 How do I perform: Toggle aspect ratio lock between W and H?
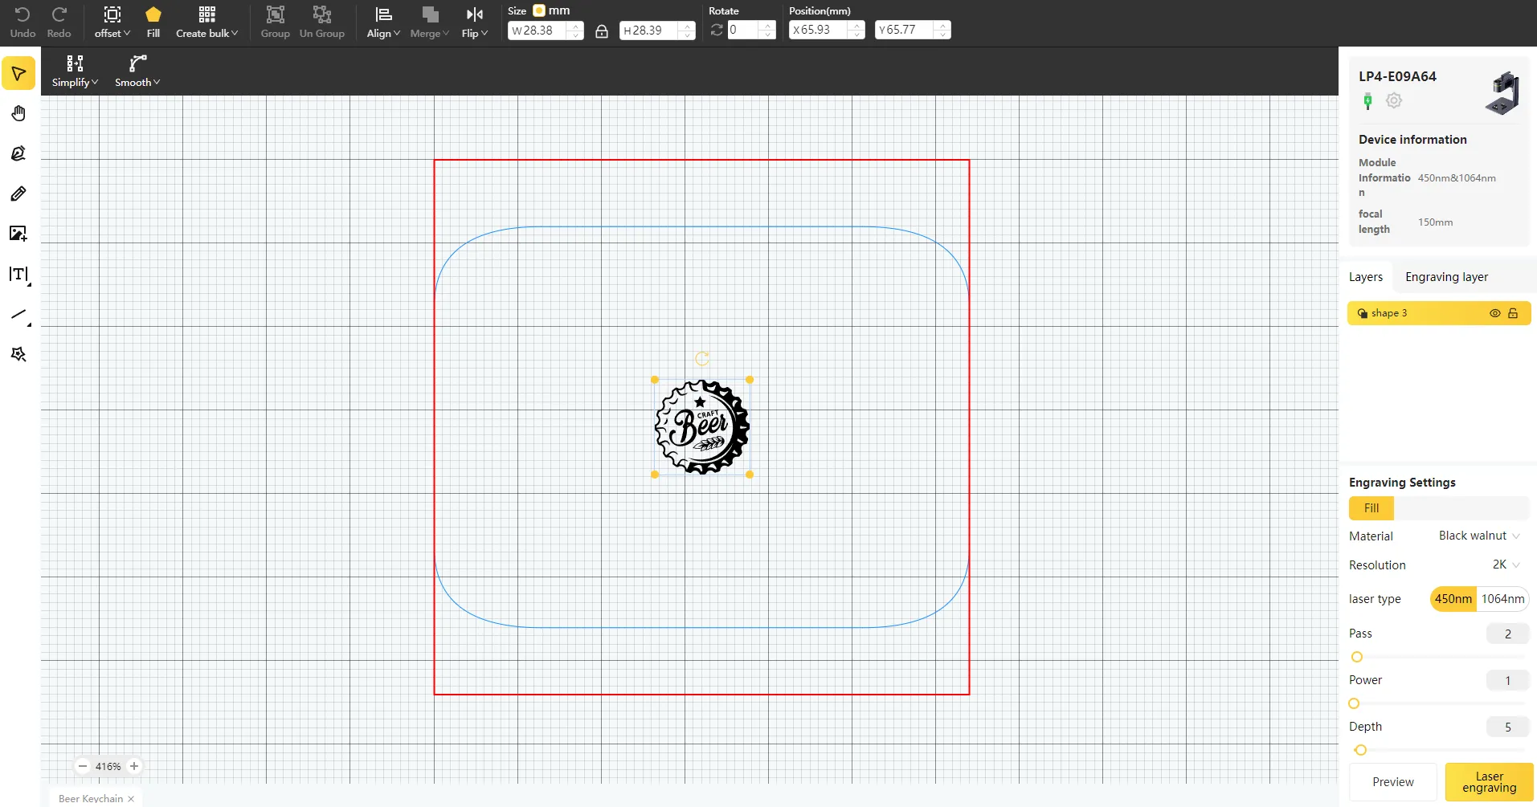coord(601,31)
